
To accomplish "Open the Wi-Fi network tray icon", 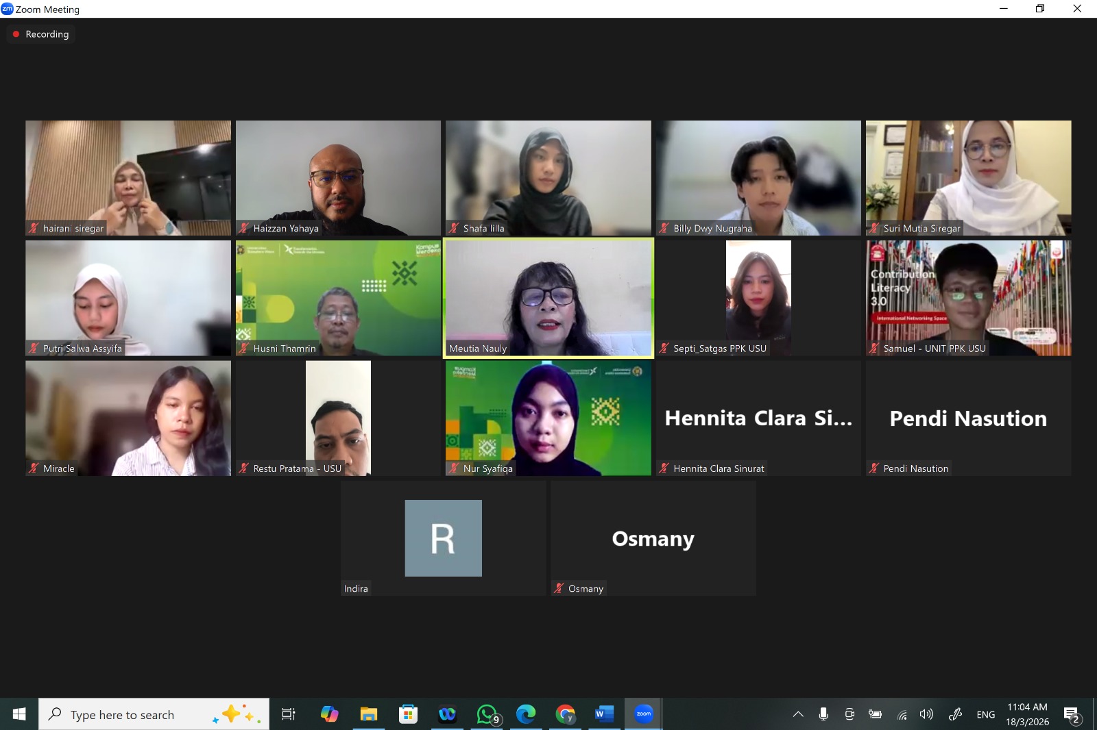I will point(902,714).
